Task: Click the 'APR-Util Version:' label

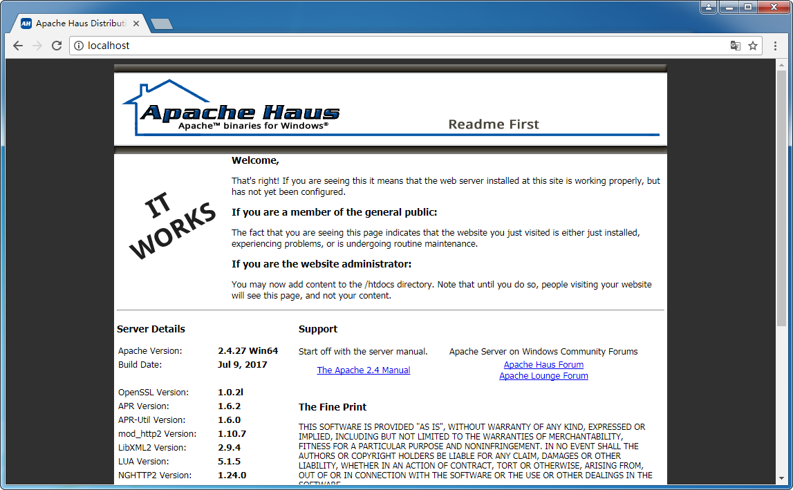Action: [x=151, y=420]
